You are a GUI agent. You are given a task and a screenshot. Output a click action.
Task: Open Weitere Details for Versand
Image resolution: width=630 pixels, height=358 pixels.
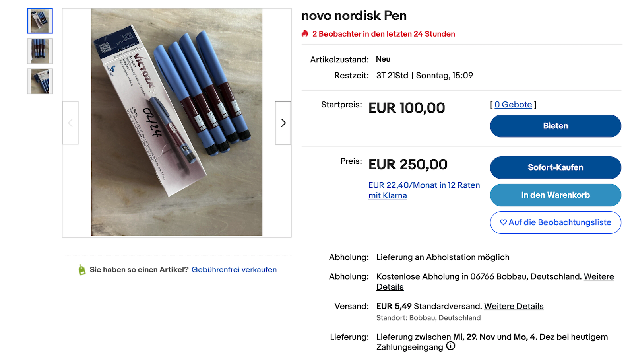coord(514,306)
